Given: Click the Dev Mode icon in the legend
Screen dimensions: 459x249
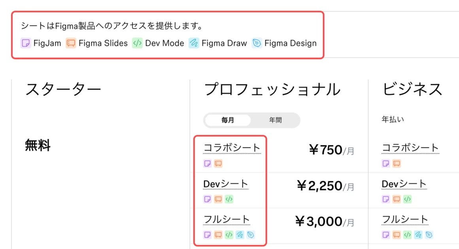Looking at the screenshot, I should tap(137, 43).
